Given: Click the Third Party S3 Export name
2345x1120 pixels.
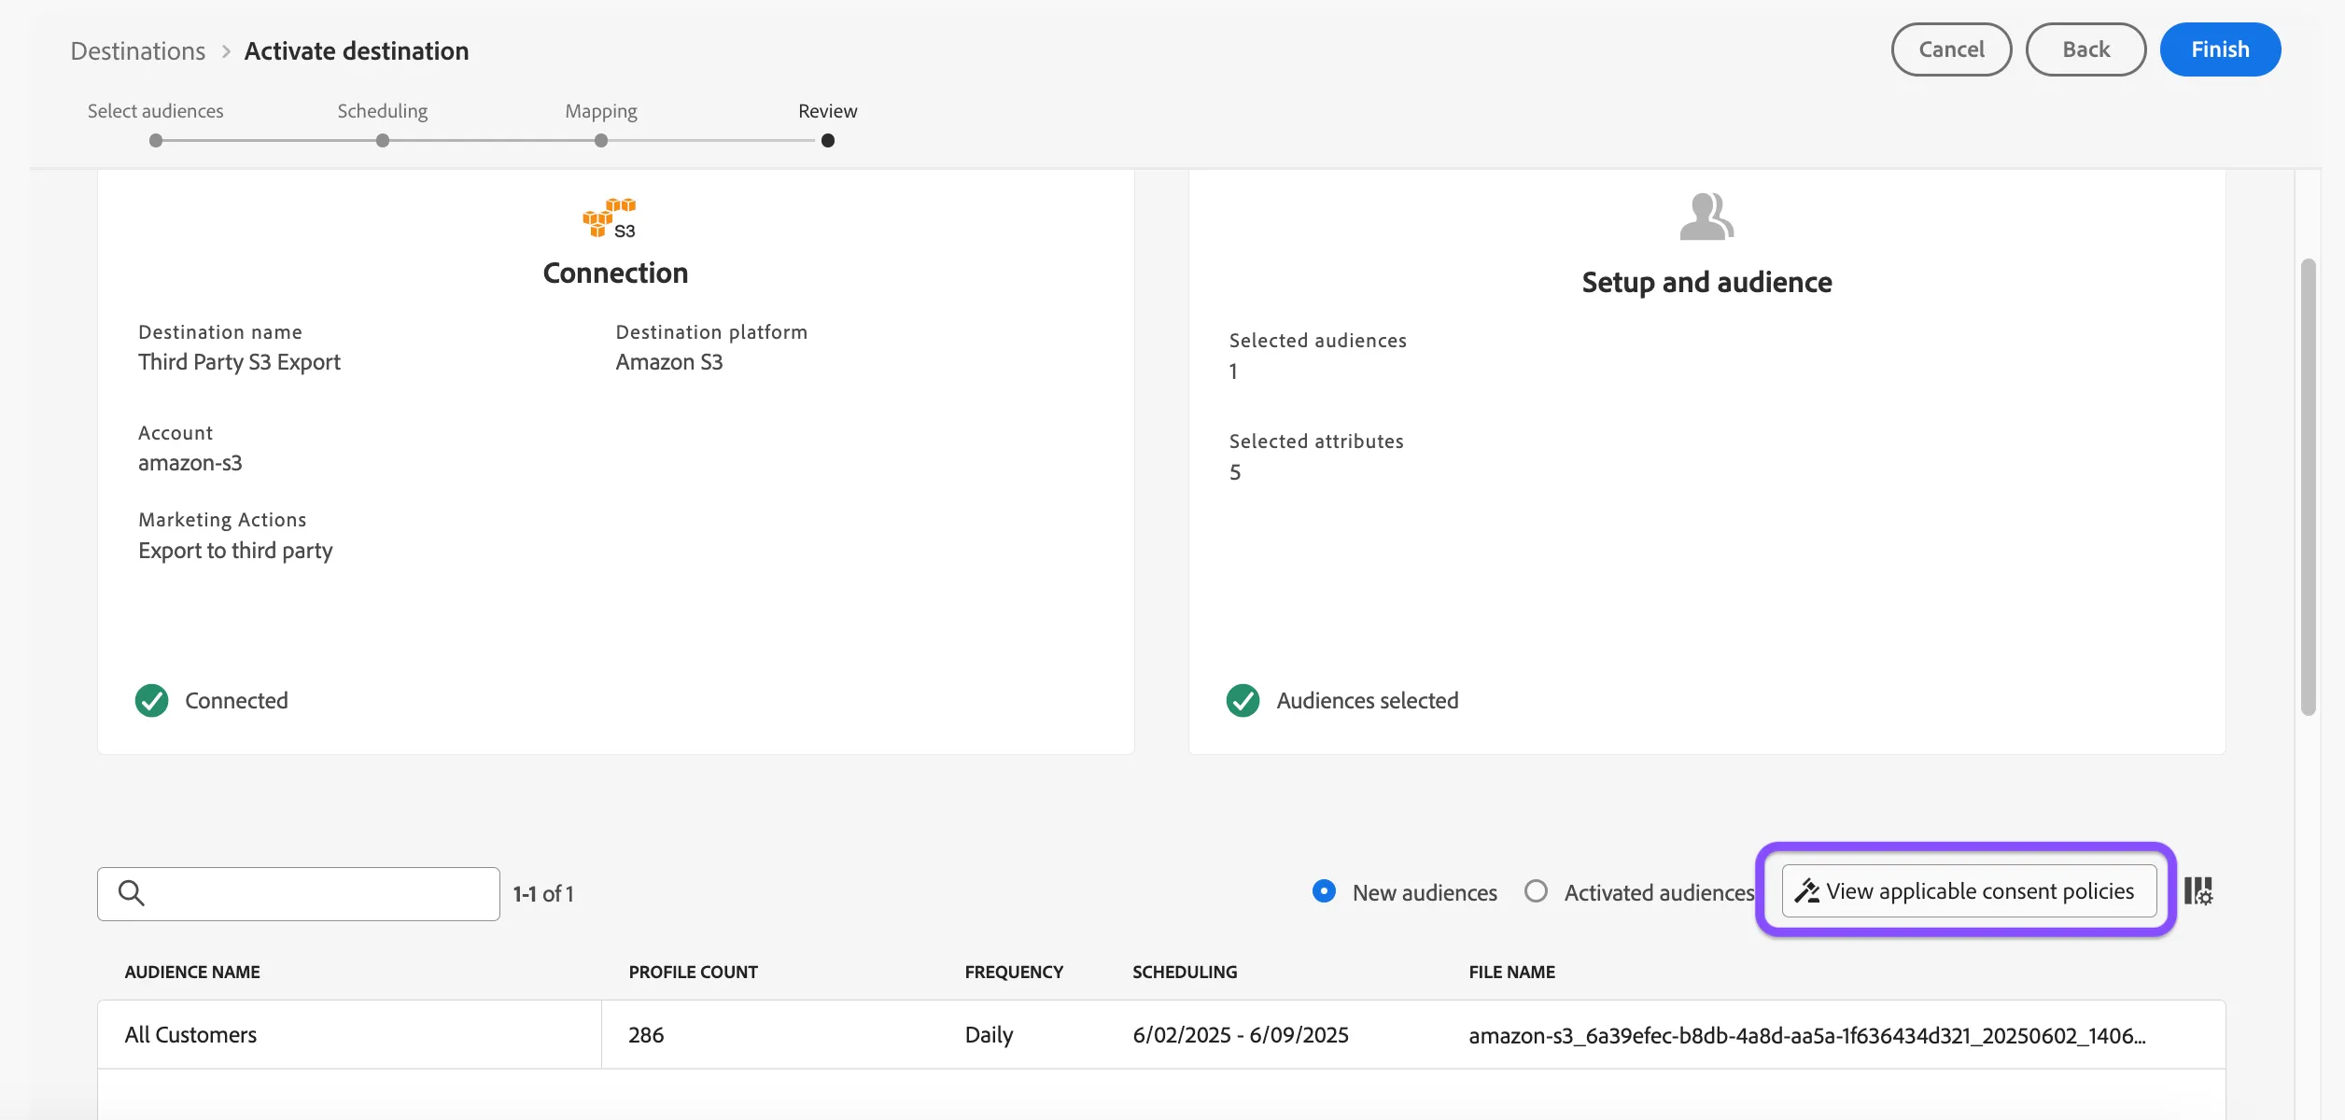Looking at the screenshot, I should tap(239, 362).
